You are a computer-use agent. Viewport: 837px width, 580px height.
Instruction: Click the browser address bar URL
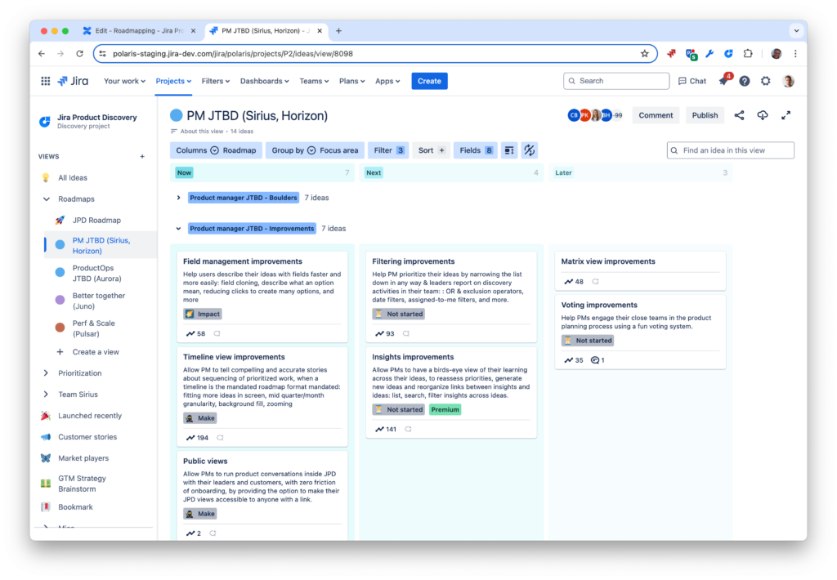point(233,53)
